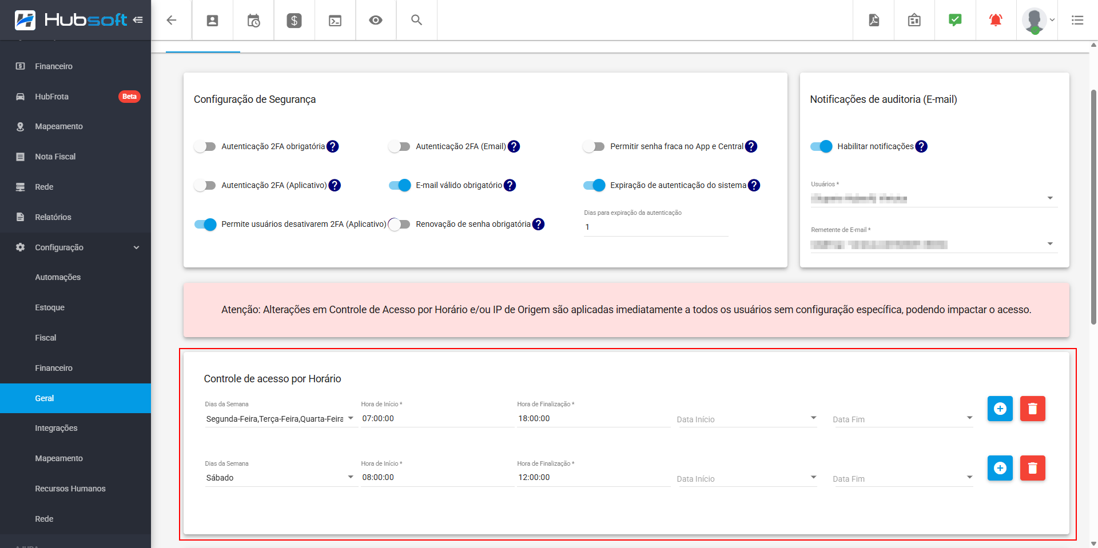
Task: Click the help icon beside Autenticação 2FA obrigatória
Action: coord(333,147)
